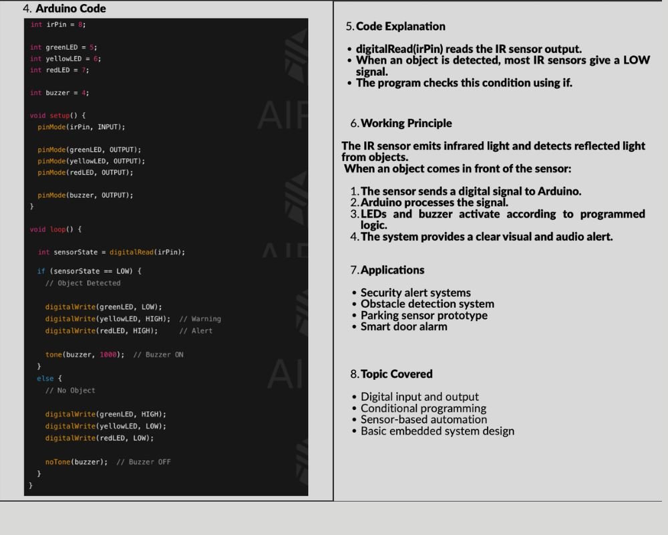668x535 pixels.
Task: Select the "// No Object" comment
Action: pyautogui.click(x=70, y=390)
